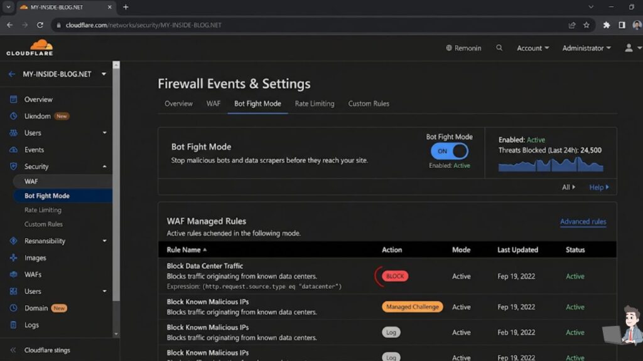The height and width of the screenshot is (361, 643).
Task: Click the Cloudflare logo
Action: [30, 48]
